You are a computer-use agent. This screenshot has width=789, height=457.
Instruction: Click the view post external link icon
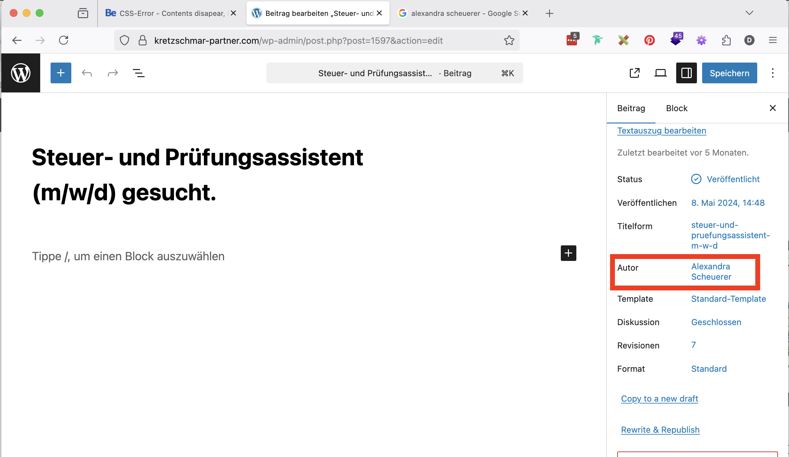(634, 73)
